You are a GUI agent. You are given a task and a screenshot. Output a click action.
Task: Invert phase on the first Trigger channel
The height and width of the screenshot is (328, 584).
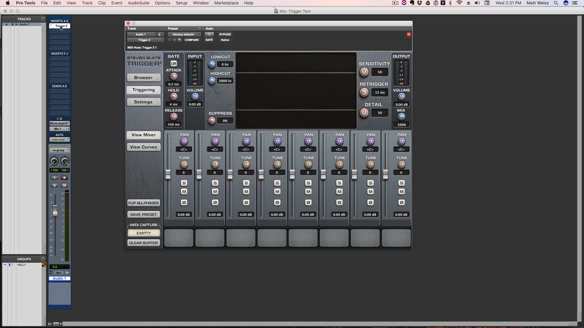click(x=184, y=203)
